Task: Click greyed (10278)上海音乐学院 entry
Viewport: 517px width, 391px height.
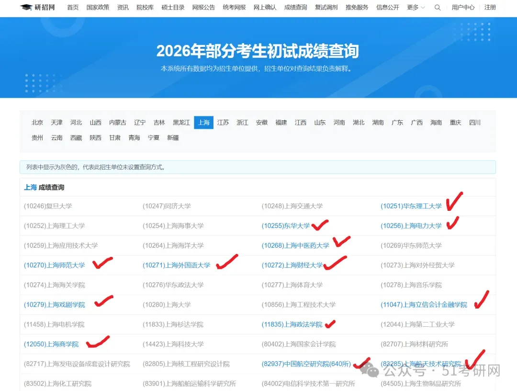Action: point(411,285)
